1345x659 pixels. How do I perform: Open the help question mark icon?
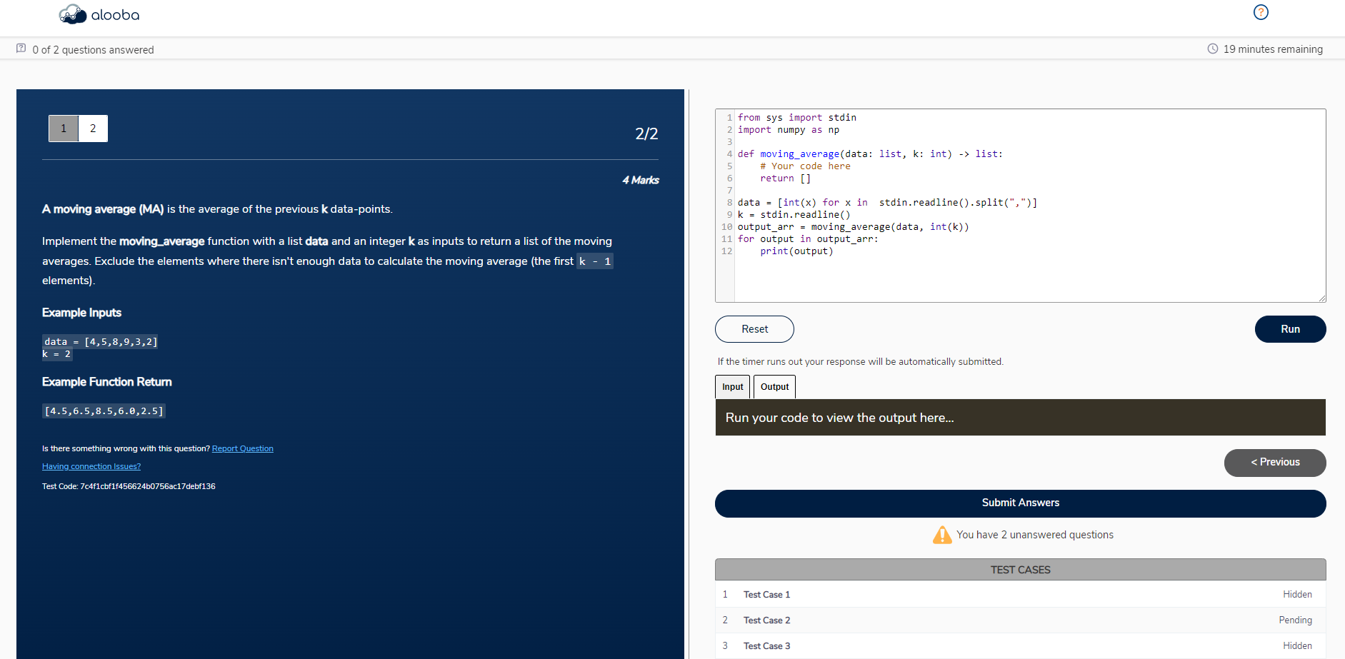pyautogui.click(x=1261, y=12)
